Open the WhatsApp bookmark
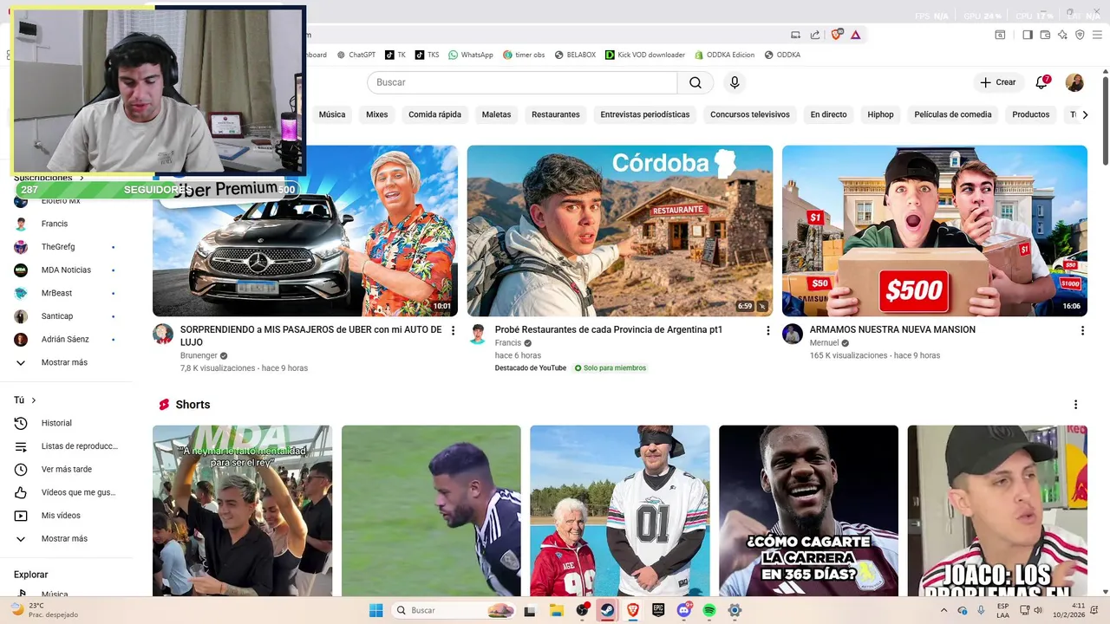This screenshot has width=1110, height=624. point(471,55)
